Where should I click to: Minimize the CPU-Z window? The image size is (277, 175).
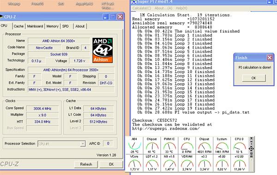(105, 17)
